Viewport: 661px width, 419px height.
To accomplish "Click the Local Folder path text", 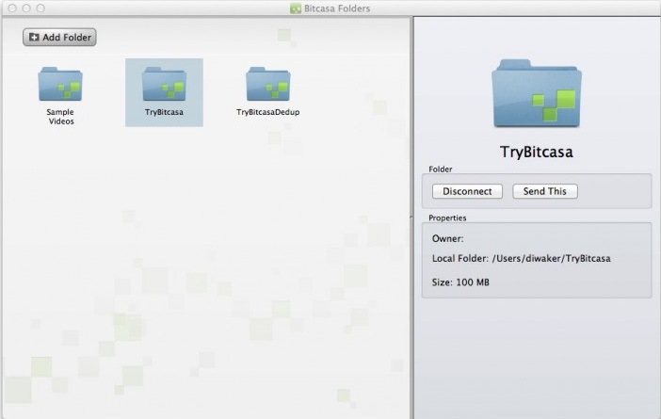I will tap(521, 258).
